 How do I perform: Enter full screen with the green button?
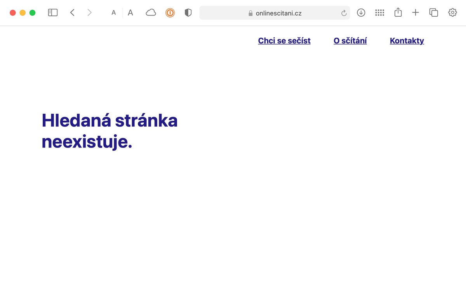33,13
